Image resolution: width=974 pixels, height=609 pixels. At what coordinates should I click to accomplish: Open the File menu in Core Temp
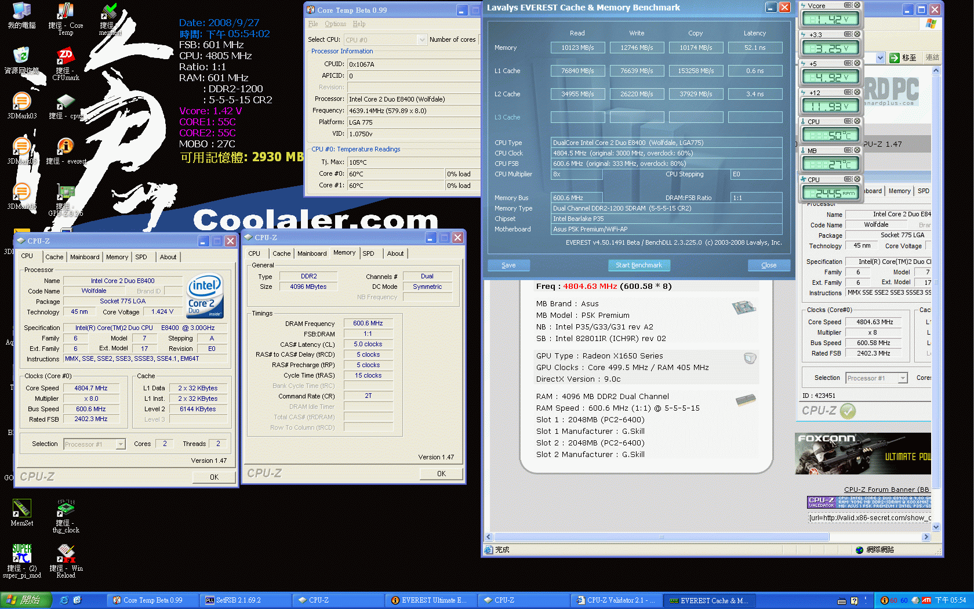coord(313,24)
